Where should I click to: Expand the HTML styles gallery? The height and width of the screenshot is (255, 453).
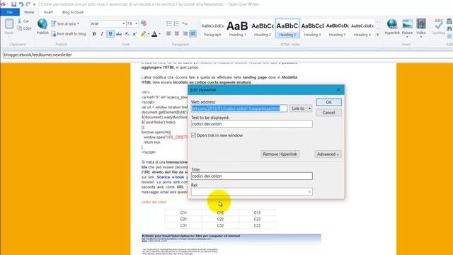tap(377, 35)
